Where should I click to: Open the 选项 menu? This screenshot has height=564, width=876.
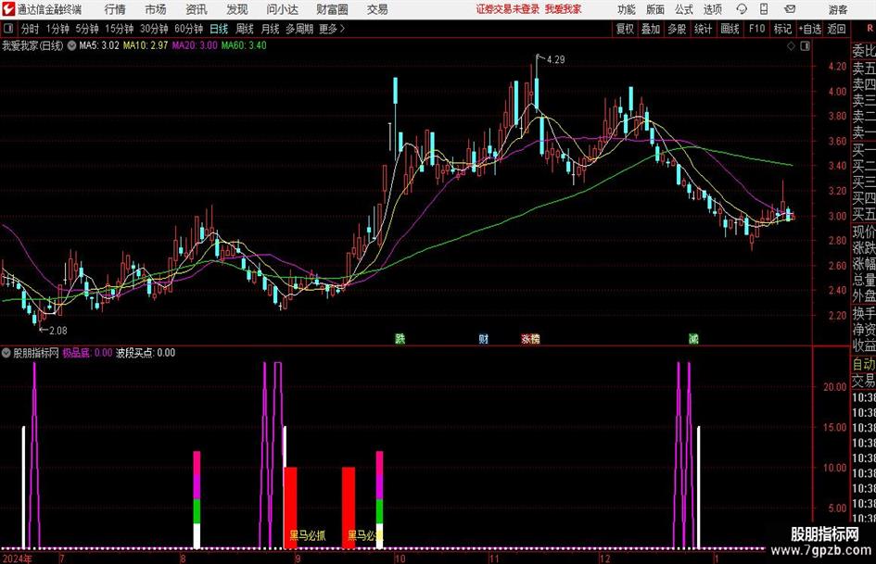pyautogui.click(x=713, y=9)
